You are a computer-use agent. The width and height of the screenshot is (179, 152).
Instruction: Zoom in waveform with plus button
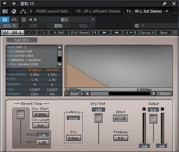tap(82, 94)
